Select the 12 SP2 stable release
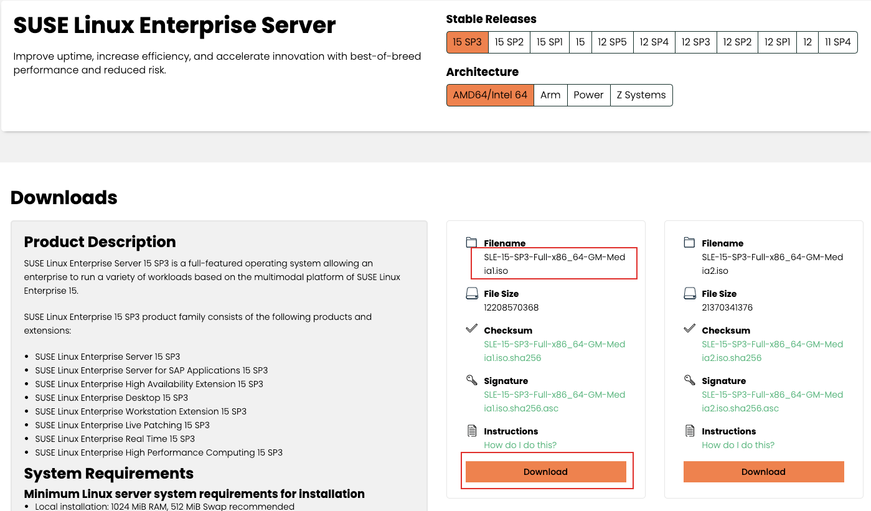This screenshot has width=871, height=511. pos(737,42)
